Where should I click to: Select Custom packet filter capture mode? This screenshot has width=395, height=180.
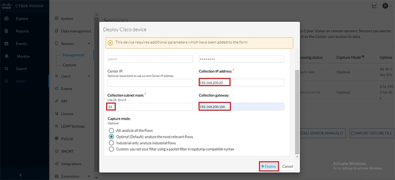pyautogui.click(x=111, y=149)
